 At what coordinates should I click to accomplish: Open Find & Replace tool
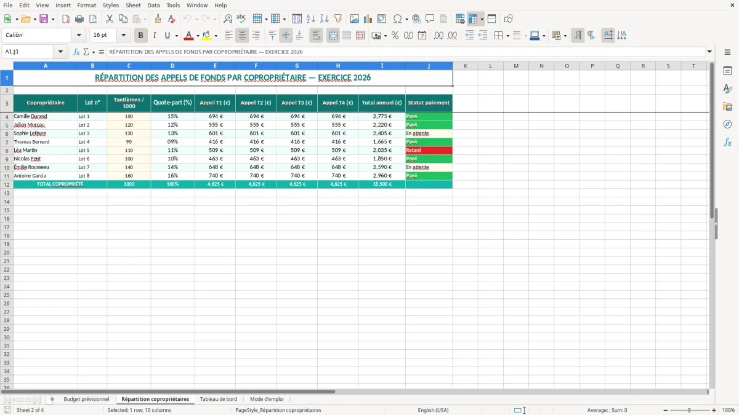(x=228, y=19)
